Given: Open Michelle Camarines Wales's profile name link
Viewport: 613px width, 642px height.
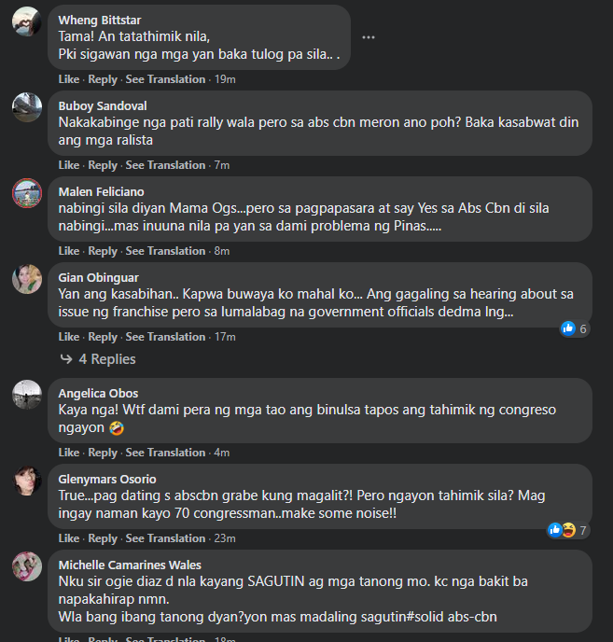Looking at the screenshot, I should 130,565.
